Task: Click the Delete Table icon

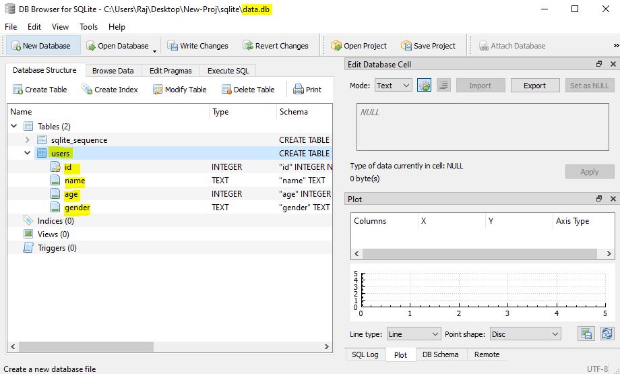Action: [226, 90]
